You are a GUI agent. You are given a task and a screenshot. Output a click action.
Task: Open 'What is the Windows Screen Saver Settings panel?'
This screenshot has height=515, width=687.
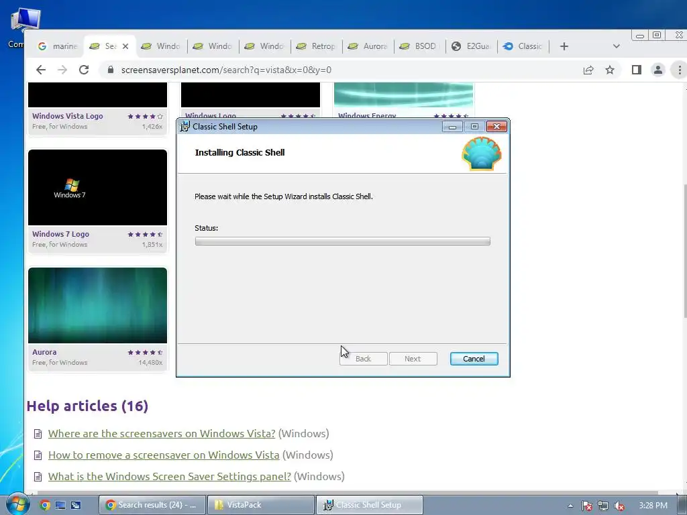click(170, 477)
